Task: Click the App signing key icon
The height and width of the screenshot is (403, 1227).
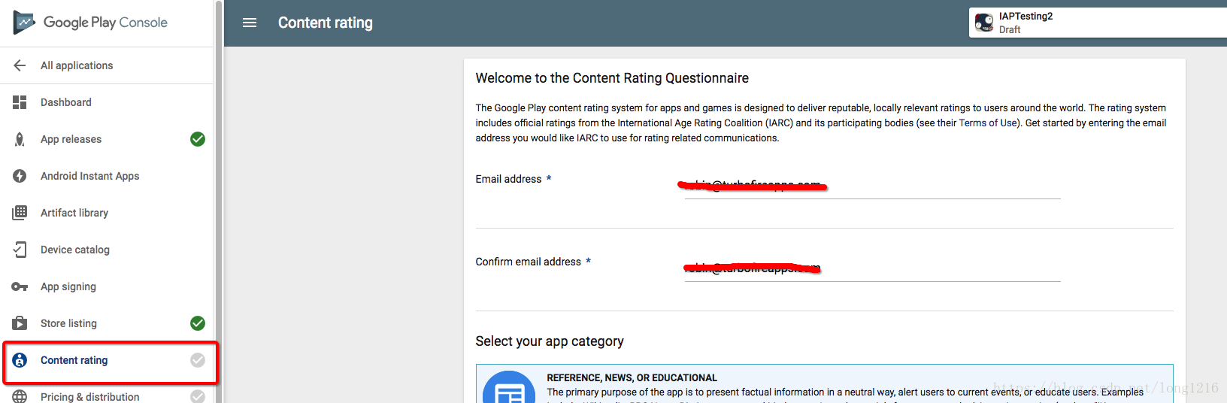Action: (x=20, y=286)
